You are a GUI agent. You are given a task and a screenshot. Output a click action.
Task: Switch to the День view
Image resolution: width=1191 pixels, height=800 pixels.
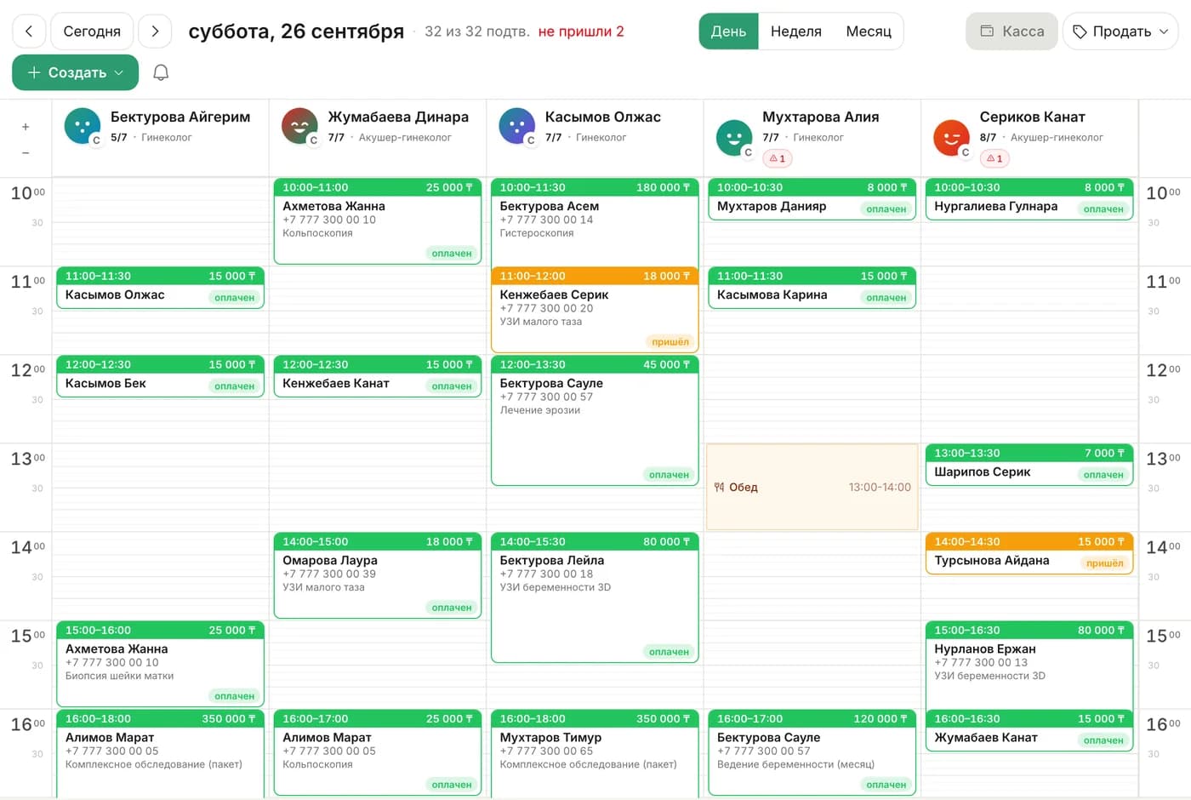coord(728,31)
